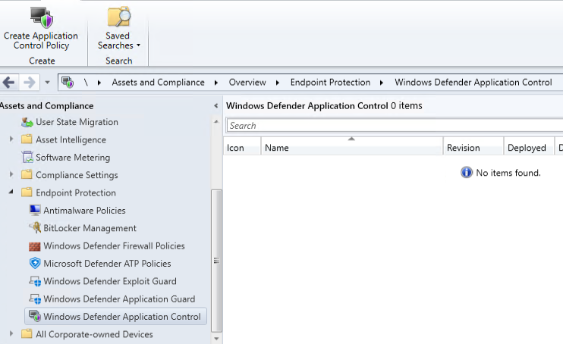Viewport: 563px width, 344px height.
Task: Click the navigation pane scroll down arrow
Action: tap(216, 338)
